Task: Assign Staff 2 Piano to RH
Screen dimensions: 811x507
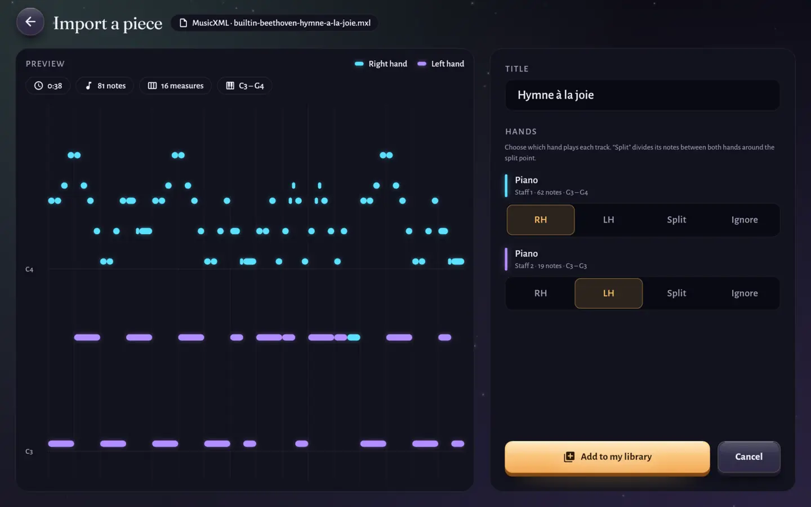Action: 541,293
